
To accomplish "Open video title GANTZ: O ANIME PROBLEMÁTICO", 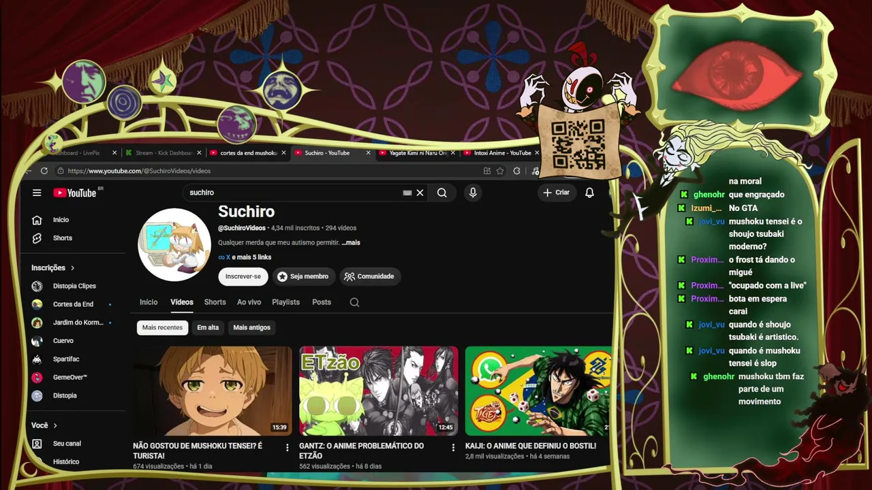I will [361, 451].
